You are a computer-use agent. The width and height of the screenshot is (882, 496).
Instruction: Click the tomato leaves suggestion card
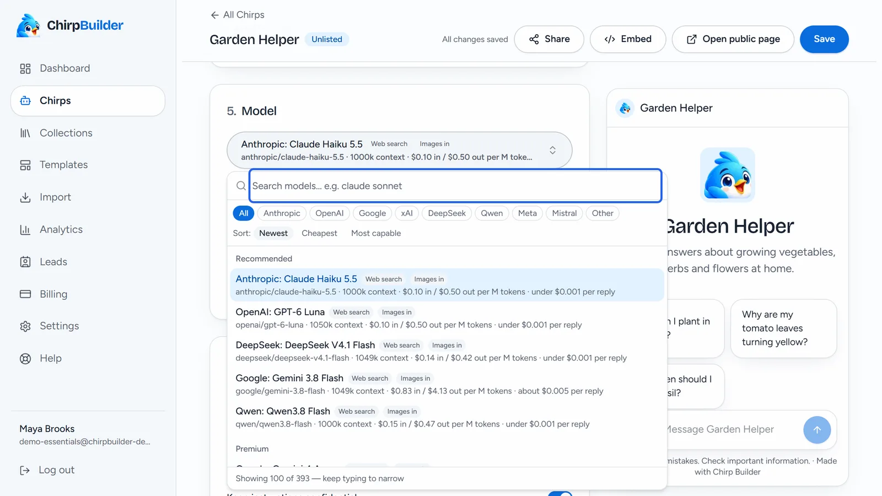783,328
